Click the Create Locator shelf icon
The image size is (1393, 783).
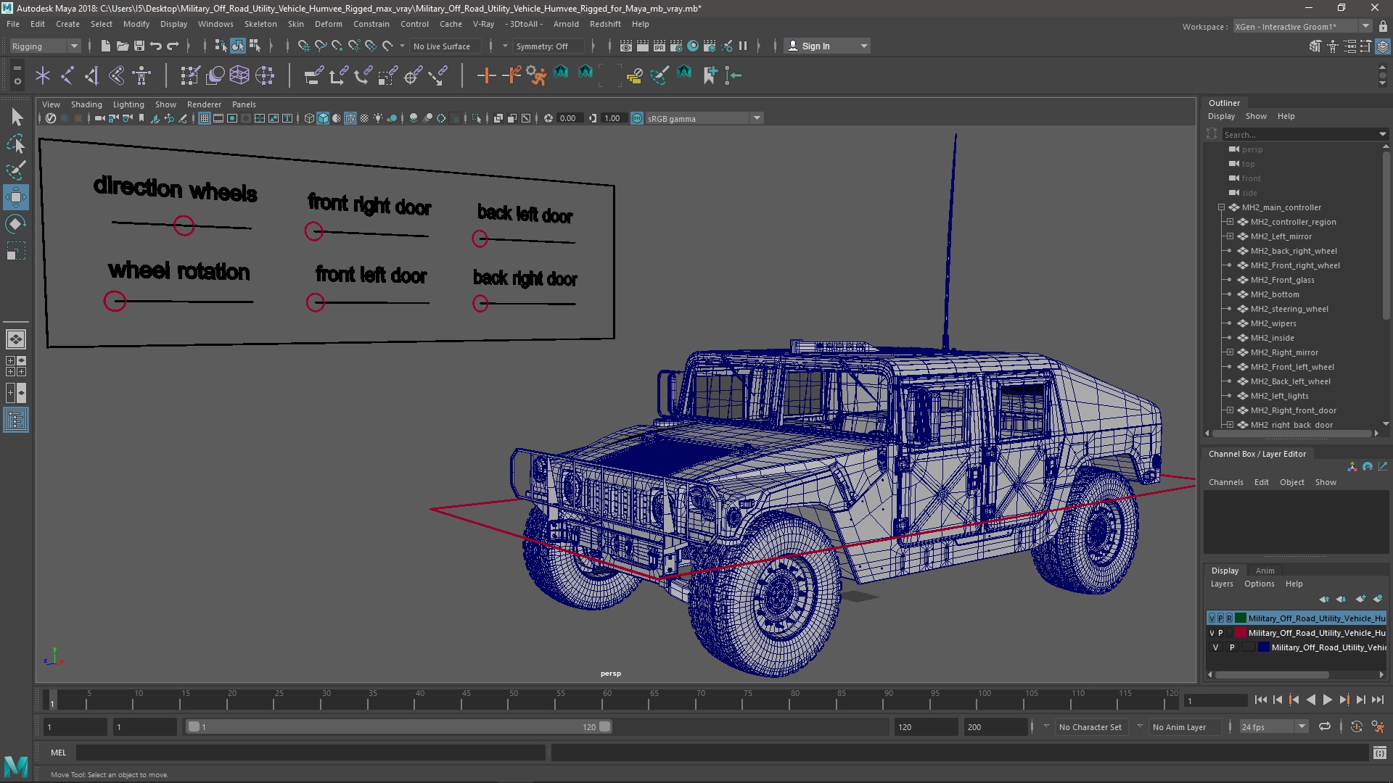click(x=43, y=75)
